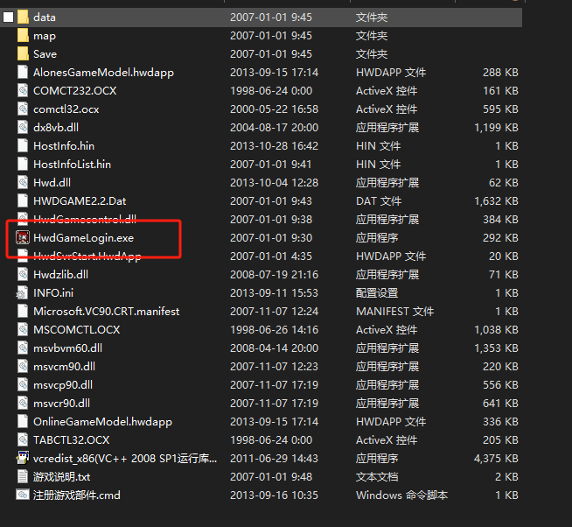Click the Windows 命令脚本 type cell

(x=401, y=495)
